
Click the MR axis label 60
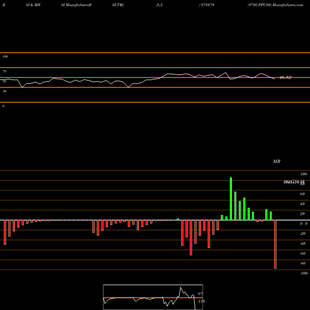pyautogui.click(x=302, y=194)
